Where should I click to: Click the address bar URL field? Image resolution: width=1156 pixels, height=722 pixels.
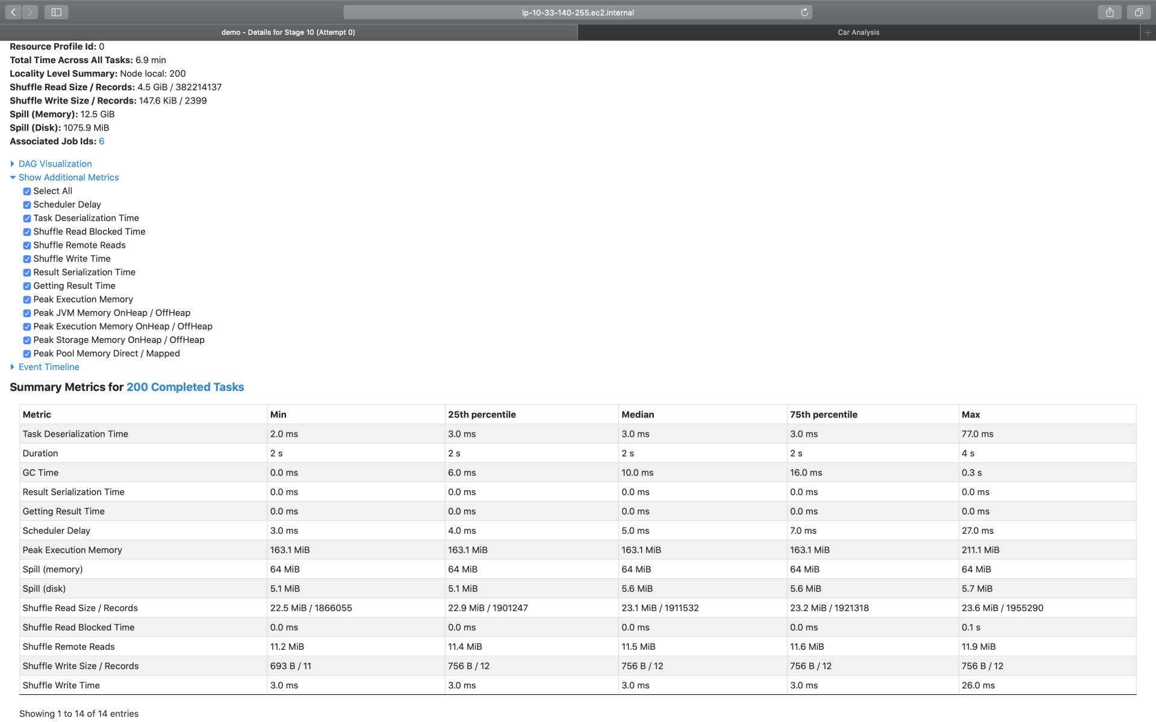(x=577, y=12)
